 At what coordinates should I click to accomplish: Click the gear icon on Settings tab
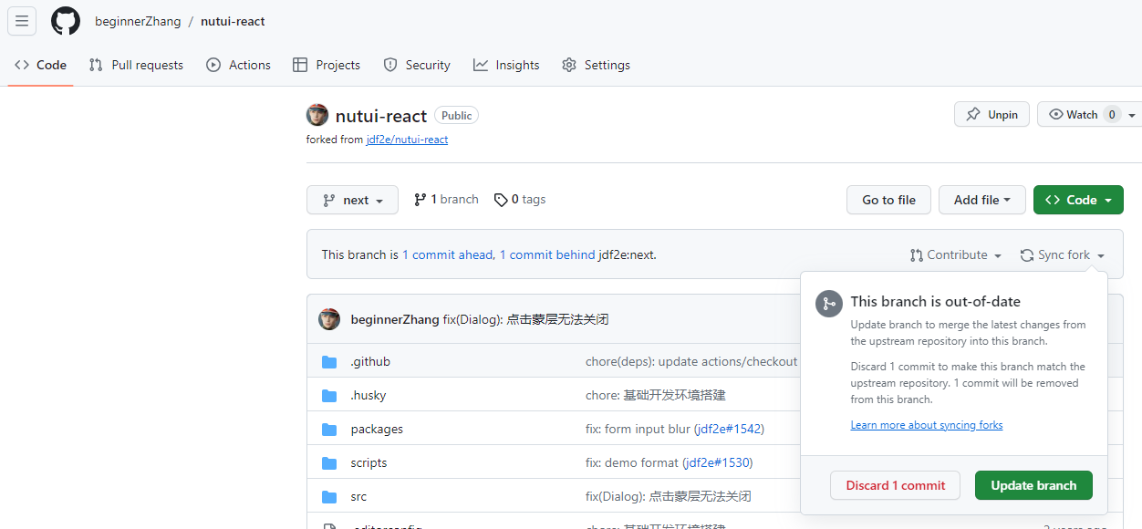[569, 65]
